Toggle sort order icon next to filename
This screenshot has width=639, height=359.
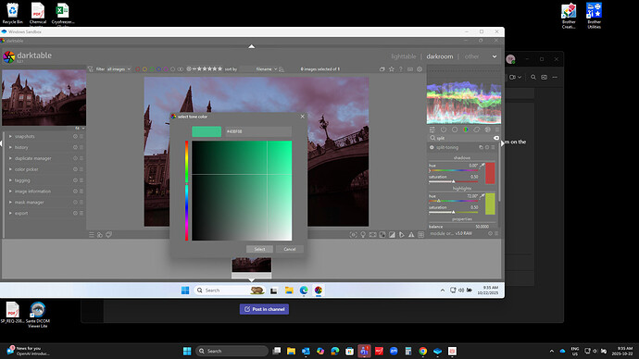tap(282, 69)
